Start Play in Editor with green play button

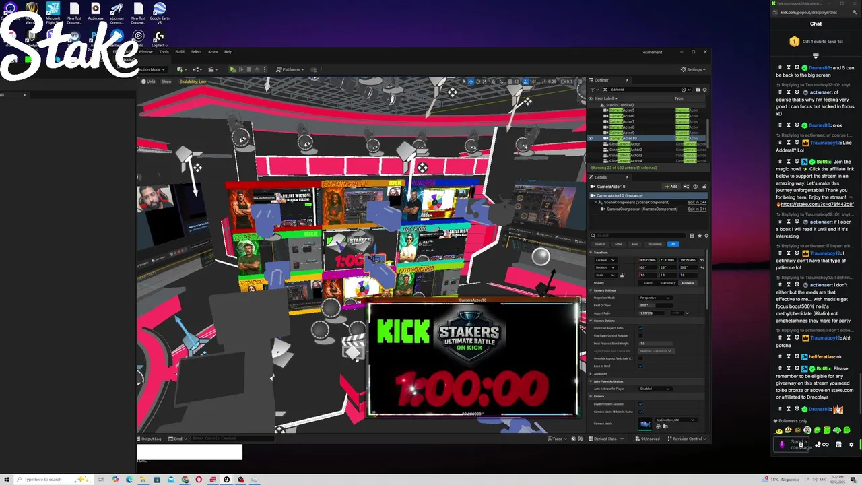[x=232, y=69]
